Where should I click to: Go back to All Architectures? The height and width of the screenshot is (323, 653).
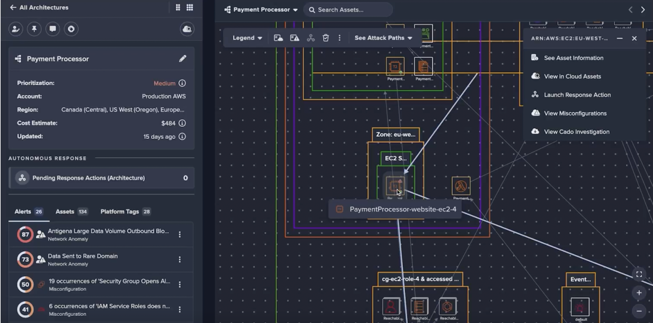(x=39, y=8)
